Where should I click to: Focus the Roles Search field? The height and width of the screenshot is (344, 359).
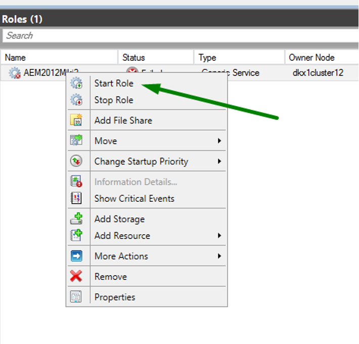181,36
